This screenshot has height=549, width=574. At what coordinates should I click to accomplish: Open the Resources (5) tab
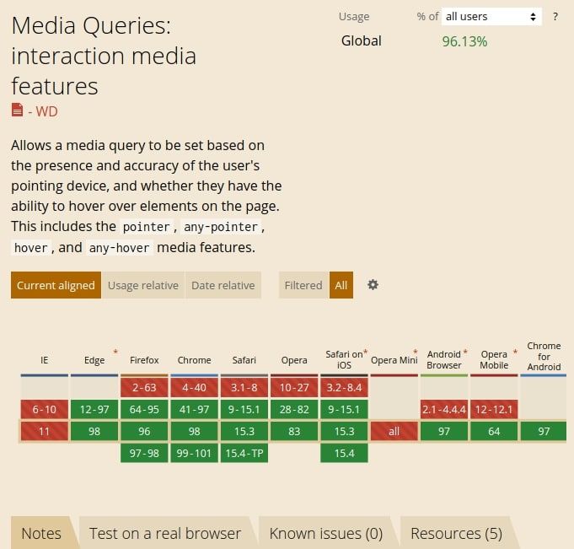coord(457,533)
